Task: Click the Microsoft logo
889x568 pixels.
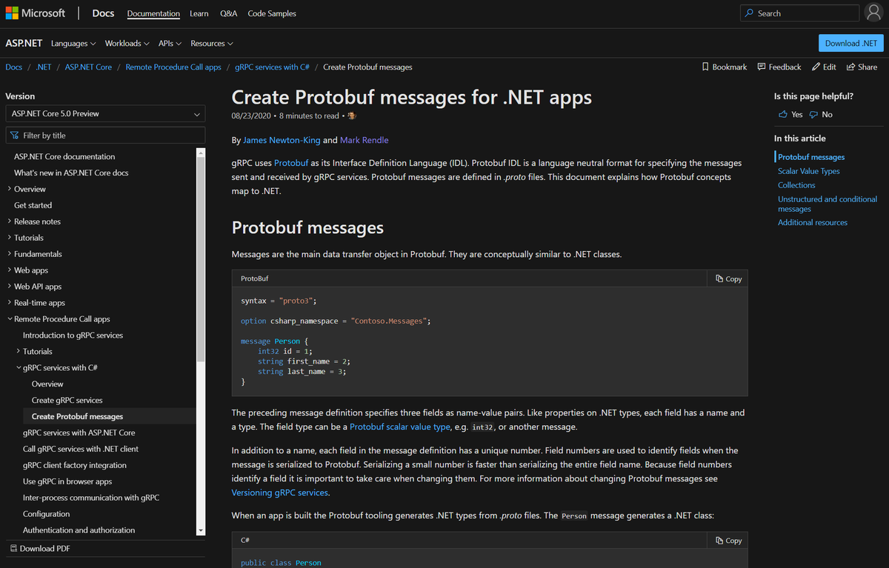Action: pos(35,13)
